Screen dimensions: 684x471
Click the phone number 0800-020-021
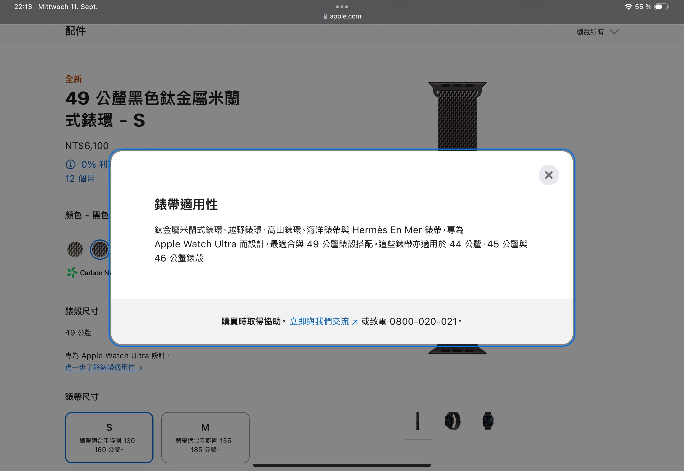(423, 321)
